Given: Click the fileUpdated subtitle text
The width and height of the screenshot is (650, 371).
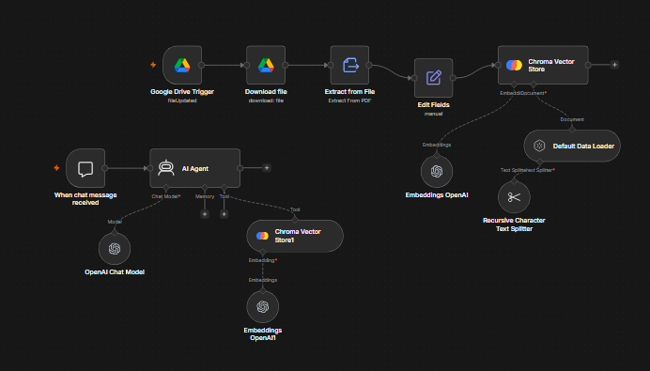Looking at the screenshot, I should [182, 100].
